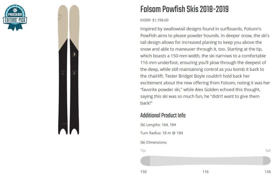Click the 116 waist width value
Screen dimensions: 277x181
tap(205, 172)
